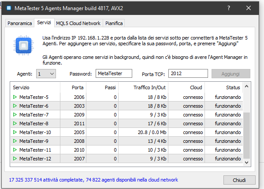Click port value 2005
Image resolution: width=264 pixels, height=189 pixels.
pyautogui.click(x=79, y=132)
